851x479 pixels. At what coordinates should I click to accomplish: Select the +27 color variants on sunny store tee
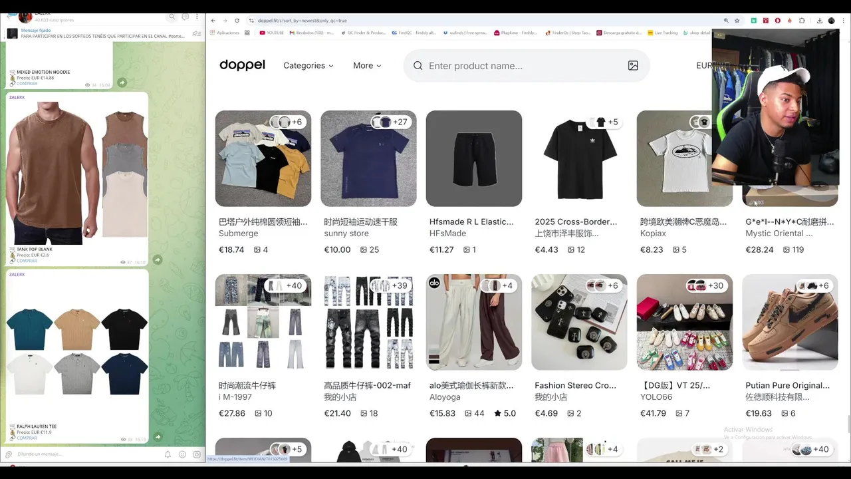(391, 122)
